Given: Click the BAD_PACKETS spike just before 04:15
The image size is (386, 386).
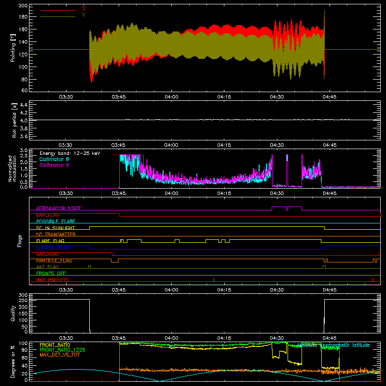Looking at the screenshot, I should pyautogui.click(x=214, y=280).
